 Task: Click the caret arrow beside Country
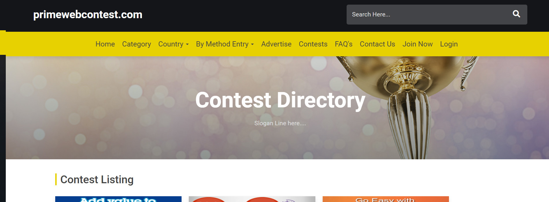tap(187, 44)
